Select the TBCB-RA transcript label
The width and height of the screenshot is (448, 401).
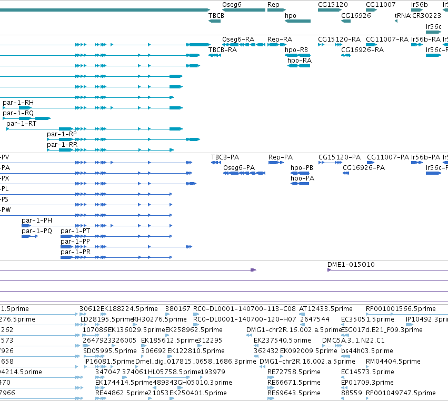click(223, 49)
